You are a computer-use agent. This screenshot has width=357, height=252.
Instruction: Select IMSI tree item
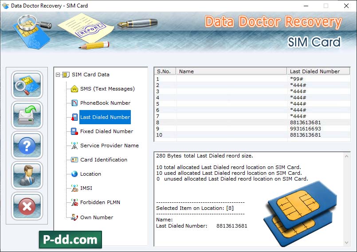[x=86, y=188]
